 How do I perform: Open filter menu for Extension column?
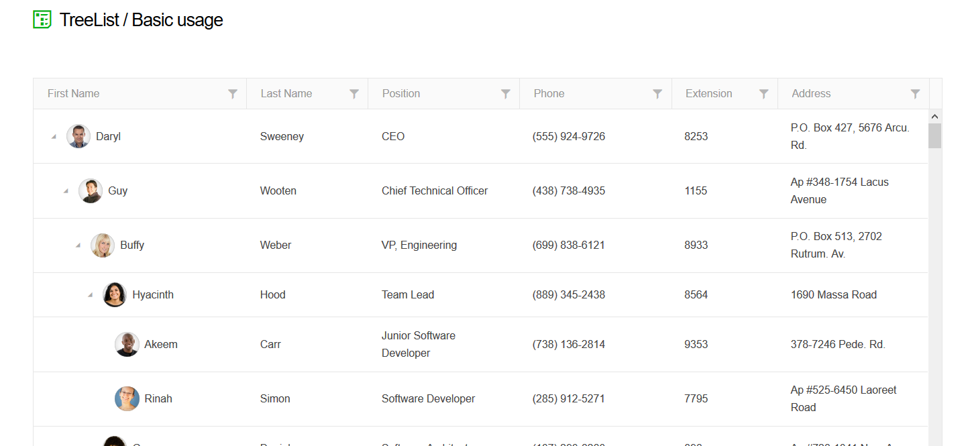(x=764, y=94)
